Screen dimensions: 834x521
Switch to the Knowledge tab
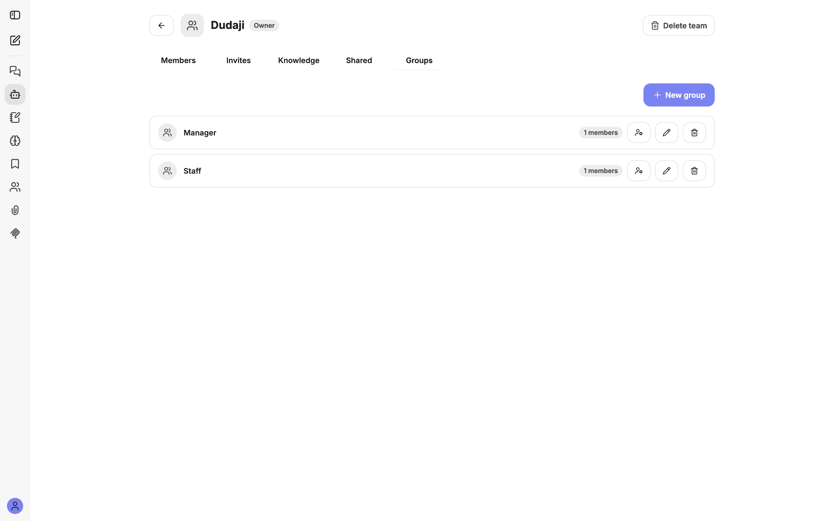tap(299, 61)
